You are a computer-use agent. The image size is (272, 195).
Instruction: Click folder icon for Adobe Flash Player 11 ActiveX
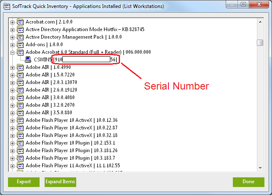click(20, 166)
